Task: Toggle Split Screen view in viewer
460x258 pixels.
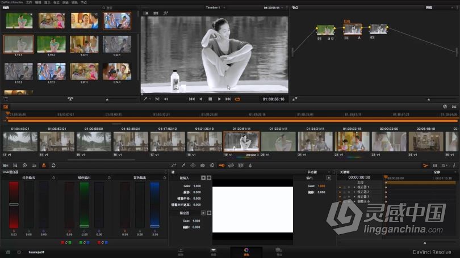Action: pos(156,13)
